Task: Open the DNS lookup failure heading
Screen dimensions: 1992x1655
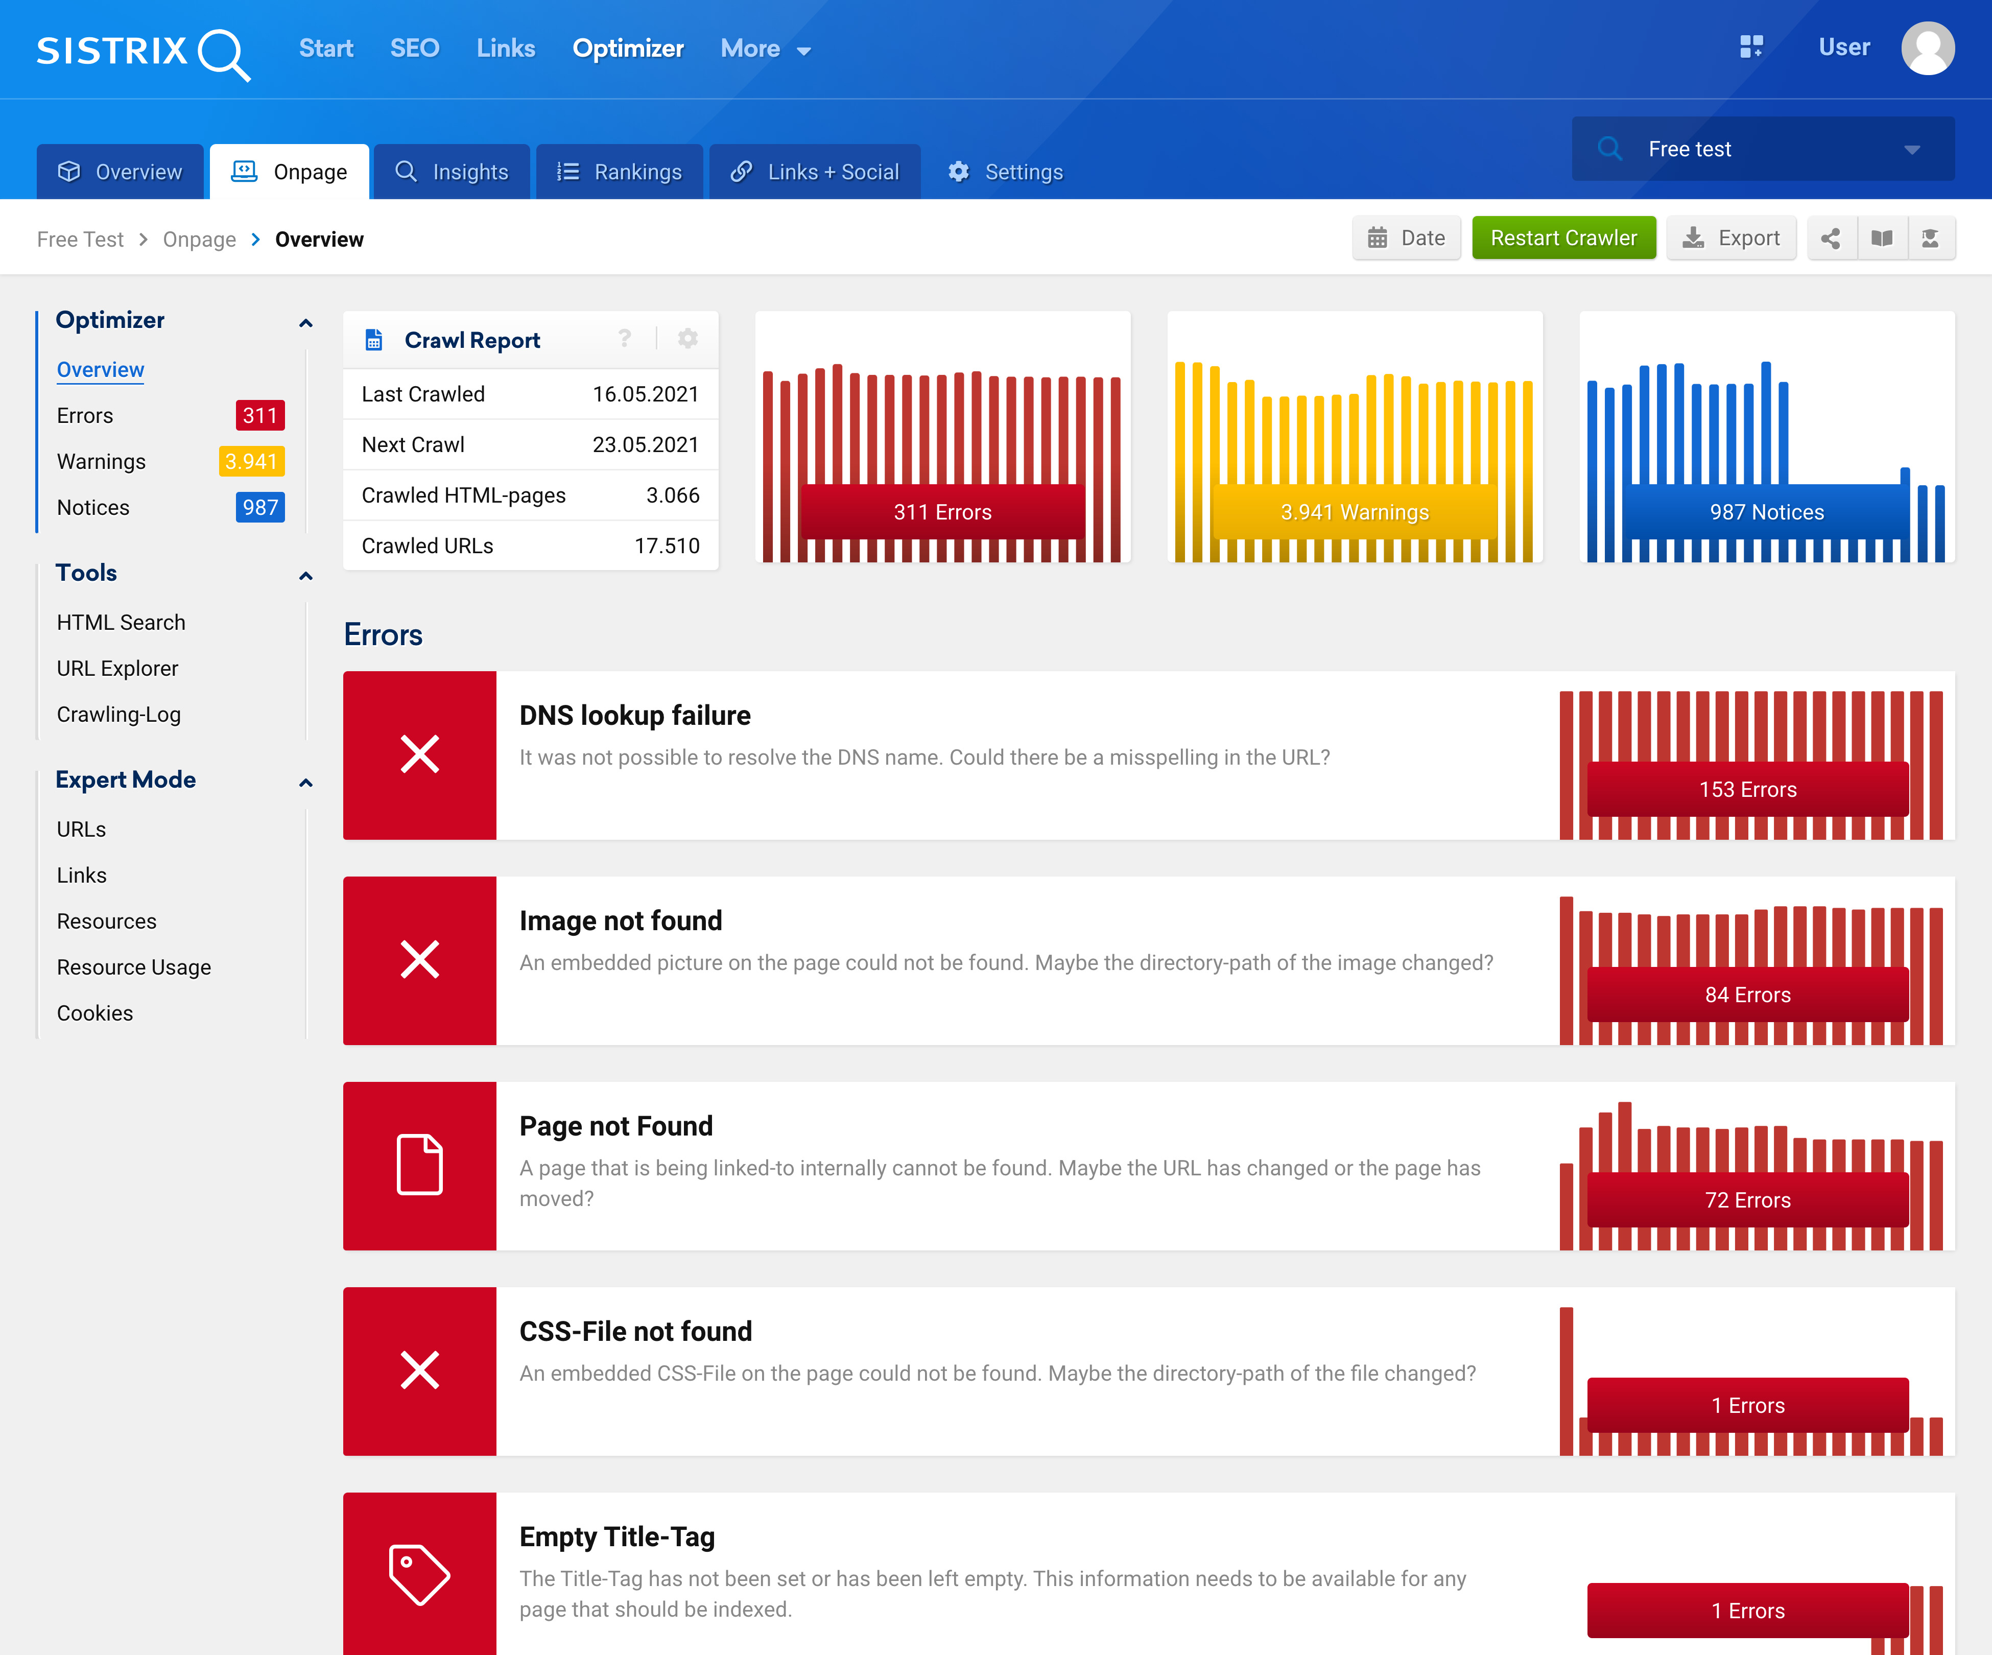Action: [634, 715]
